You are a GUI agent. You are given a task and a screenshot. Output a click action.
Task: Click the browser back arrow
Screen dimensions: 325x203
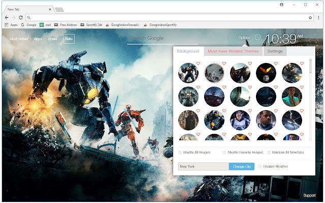click(x=7, y=18)
